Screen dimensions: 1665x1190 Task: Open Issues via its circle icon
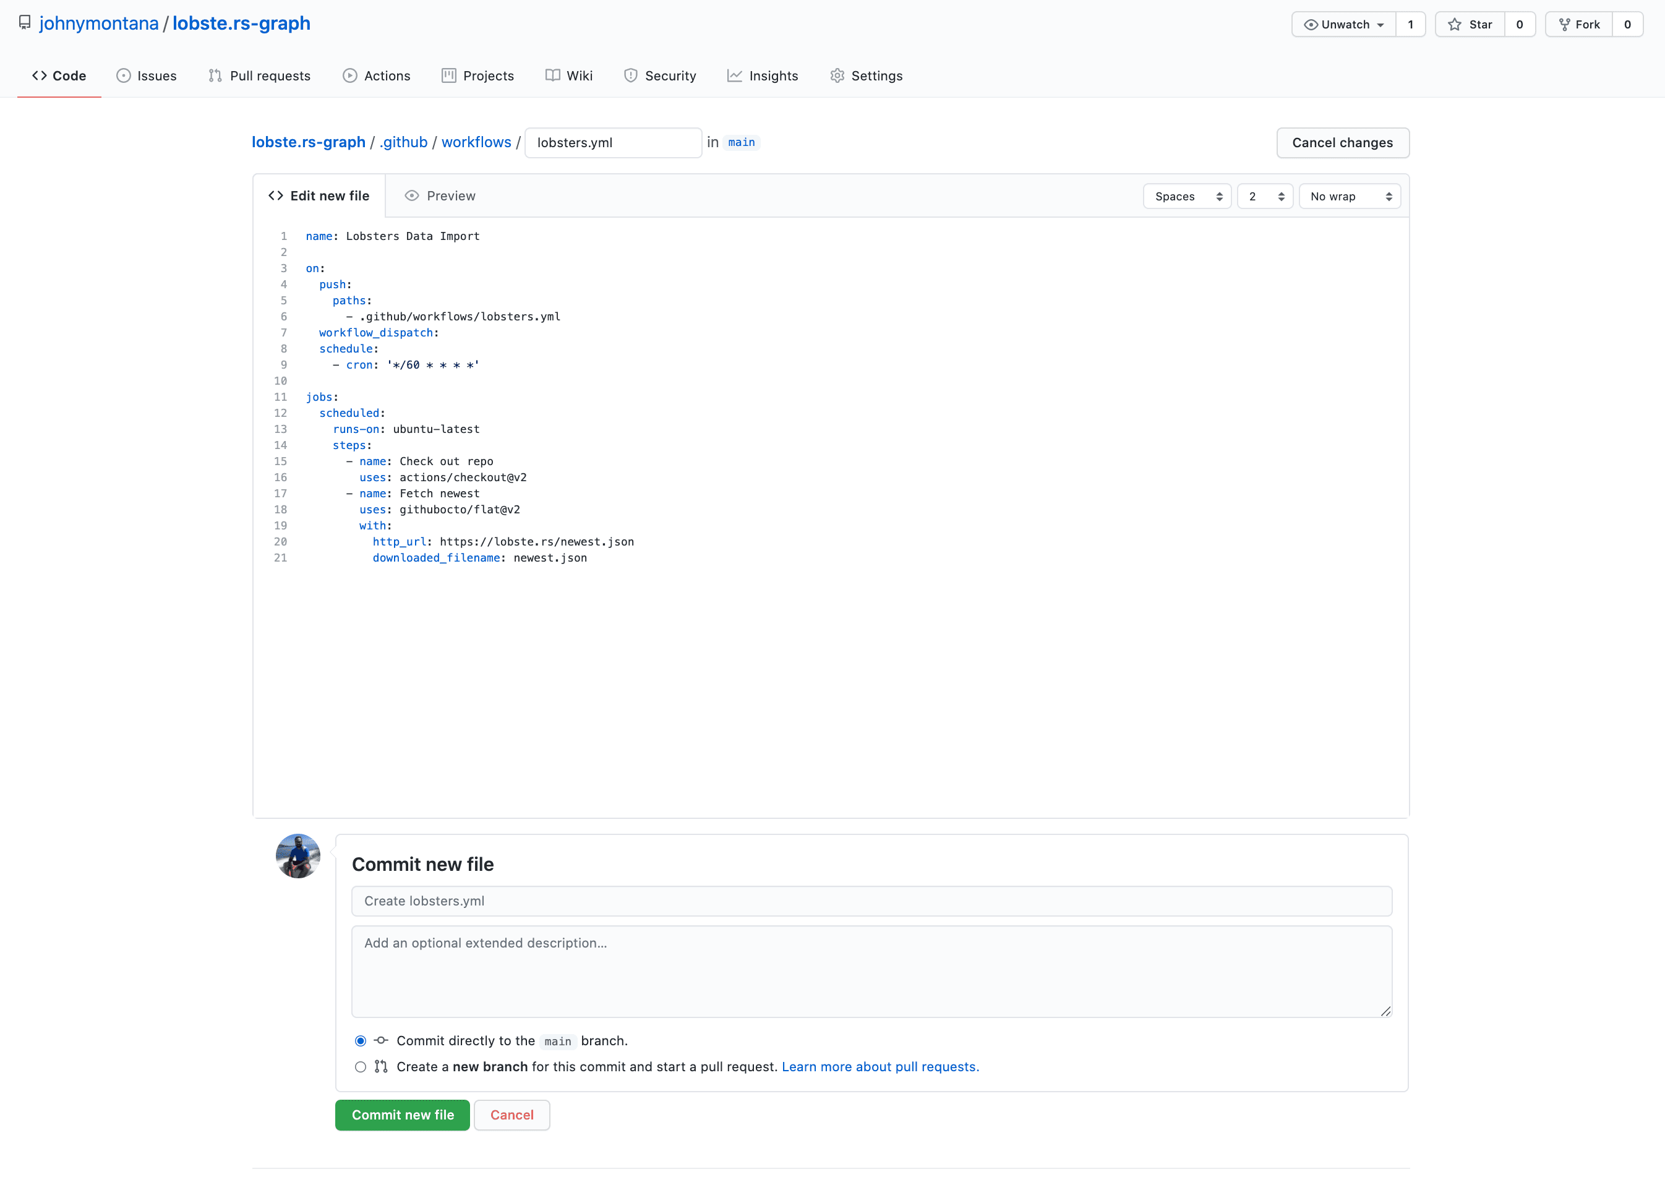123,75
